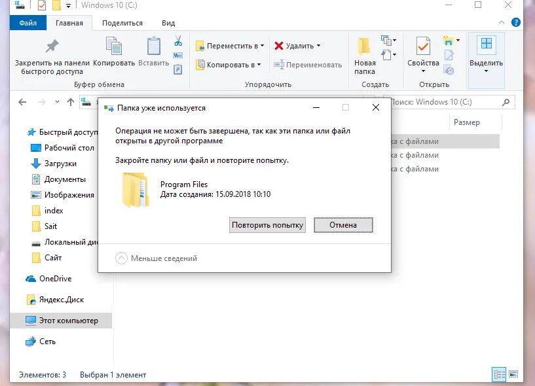
Task: Expand the Выделить dropdown arrow
Action: 486,71
